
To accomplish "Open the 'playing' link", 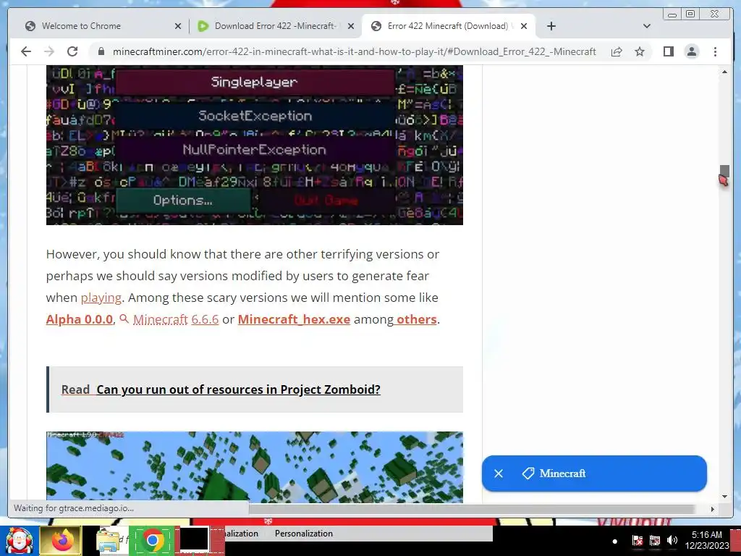I will 101,298.
